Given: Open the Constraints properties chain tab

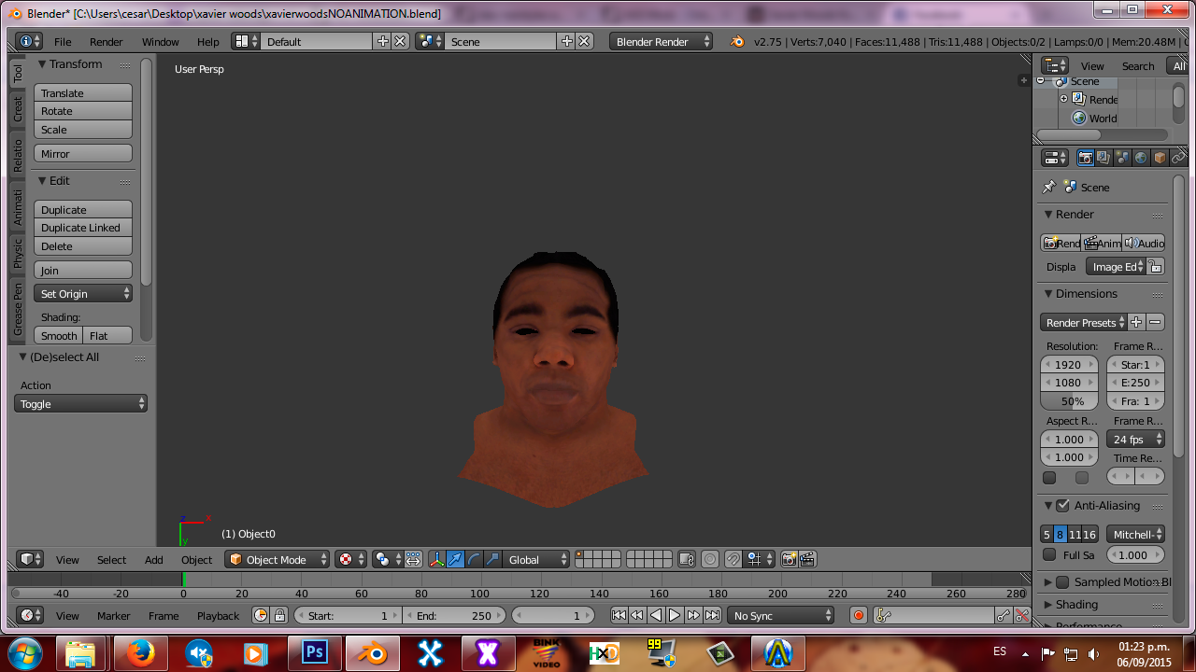Looking at the screenshot, I should coord(1178,158).
